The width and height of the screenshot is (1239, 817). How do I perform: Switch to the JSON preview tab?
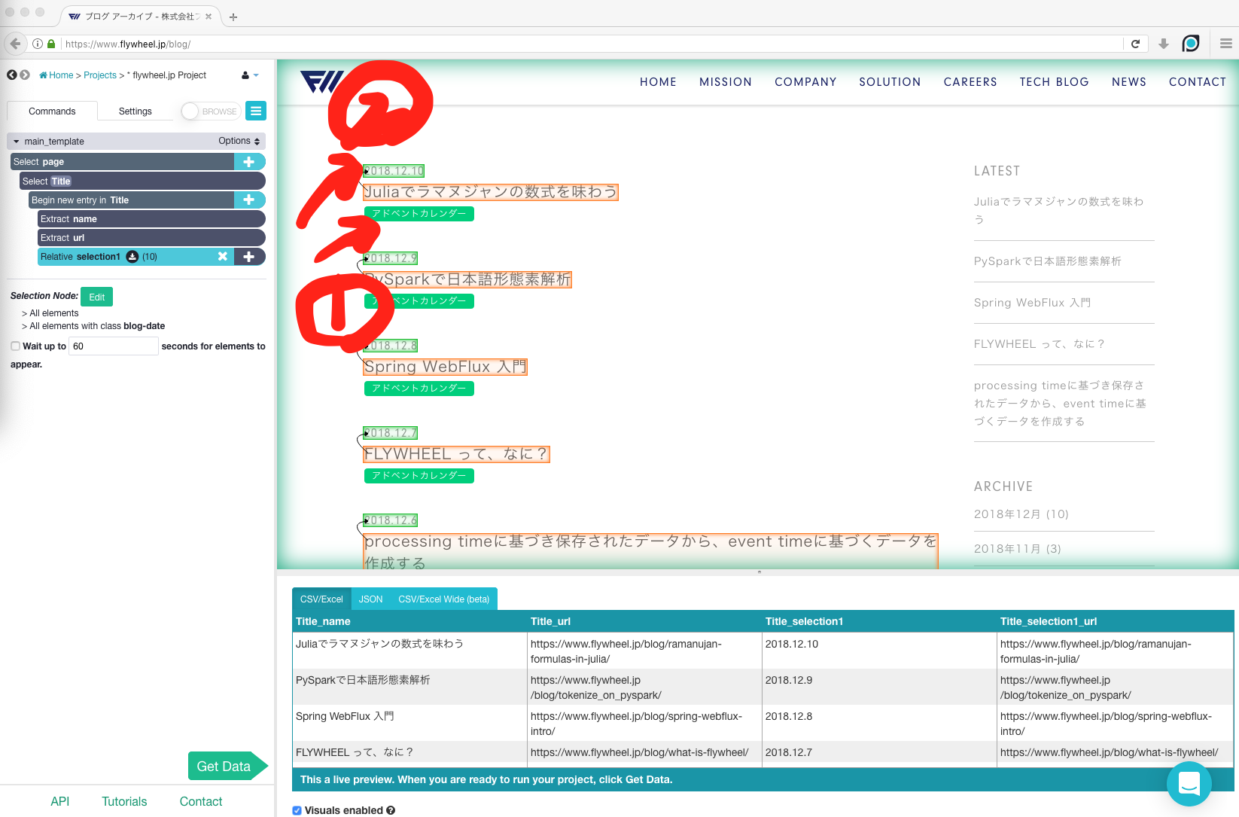tap(370, 599)
